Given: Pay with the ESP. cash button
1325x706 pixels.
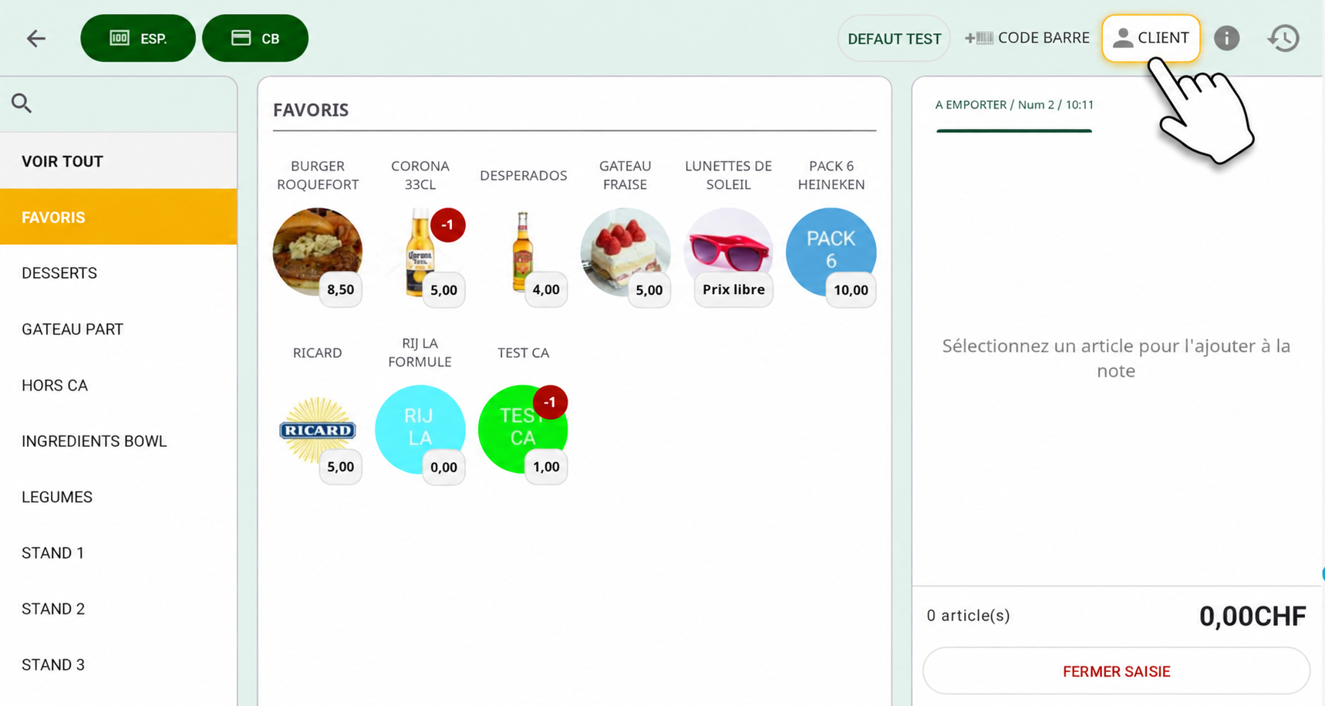Looking at the screenshot, I should click(138, 38).
